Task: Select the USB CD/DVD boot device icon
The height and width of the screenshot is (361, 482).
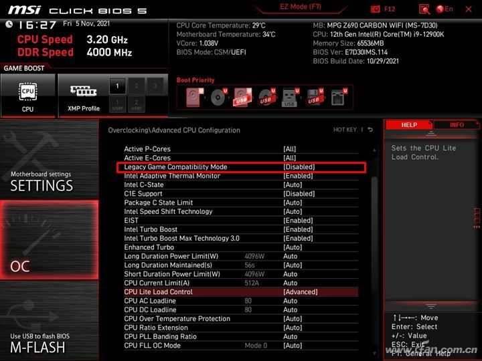Action: [x=266, y=98]
